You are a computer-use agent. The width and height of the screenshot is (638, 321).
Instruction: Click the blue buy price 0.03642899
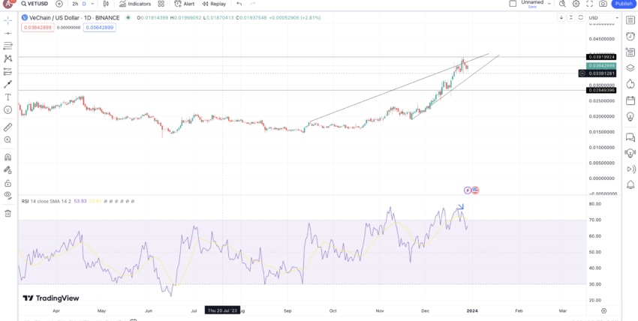coord(100,28)
